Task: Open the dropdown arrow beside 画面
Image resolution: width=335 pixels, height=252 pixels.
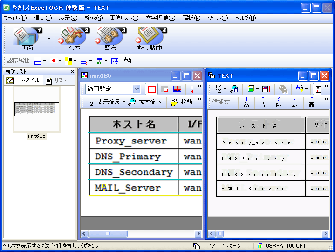Action: [x=49, y=39]
